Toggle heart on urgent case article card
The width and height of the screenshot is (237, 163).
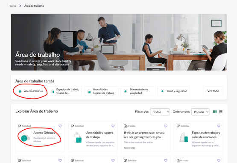166,126
